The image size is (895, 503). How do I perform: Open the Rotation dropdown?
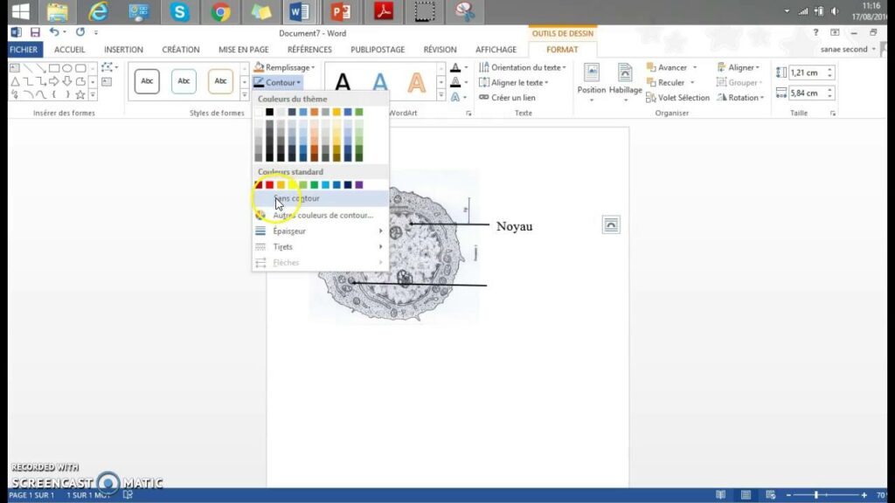[x=739, y=98]
